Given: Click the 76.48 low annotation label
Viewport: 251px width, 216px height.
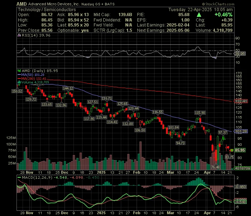Looking at the screenshot, I should click(x=216, y=167).
